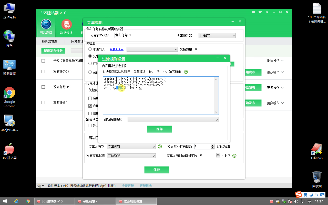Open title bar dropdown menu triangle icon
Screen dimensions: 328x205
pyautogui.click(x=267, y=12)
